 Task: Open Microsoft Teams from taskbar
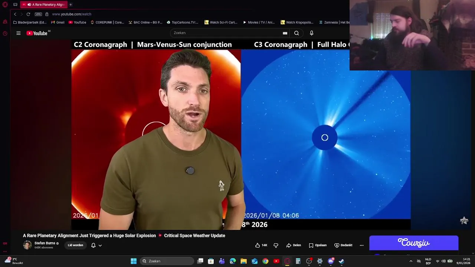pos(222,261)
